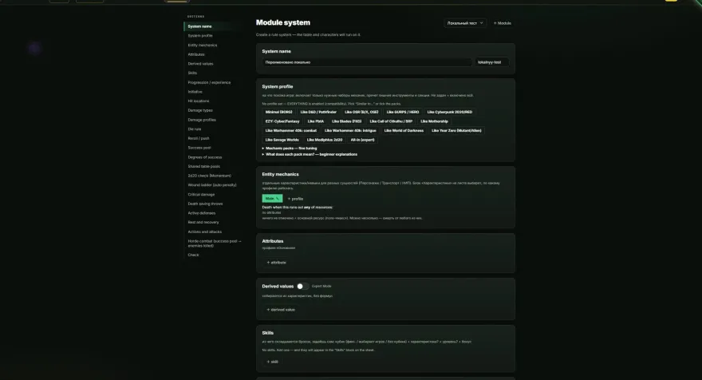Navigate to Hit locations section
This screenshot has width=702, height=380.
pos(199,101)
